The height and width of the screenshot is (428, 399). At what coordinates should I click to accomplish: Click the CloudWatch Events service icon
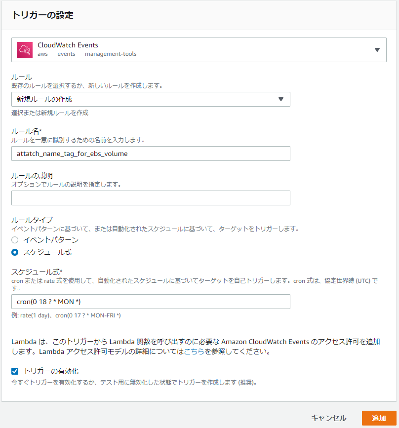pos(24,49)
